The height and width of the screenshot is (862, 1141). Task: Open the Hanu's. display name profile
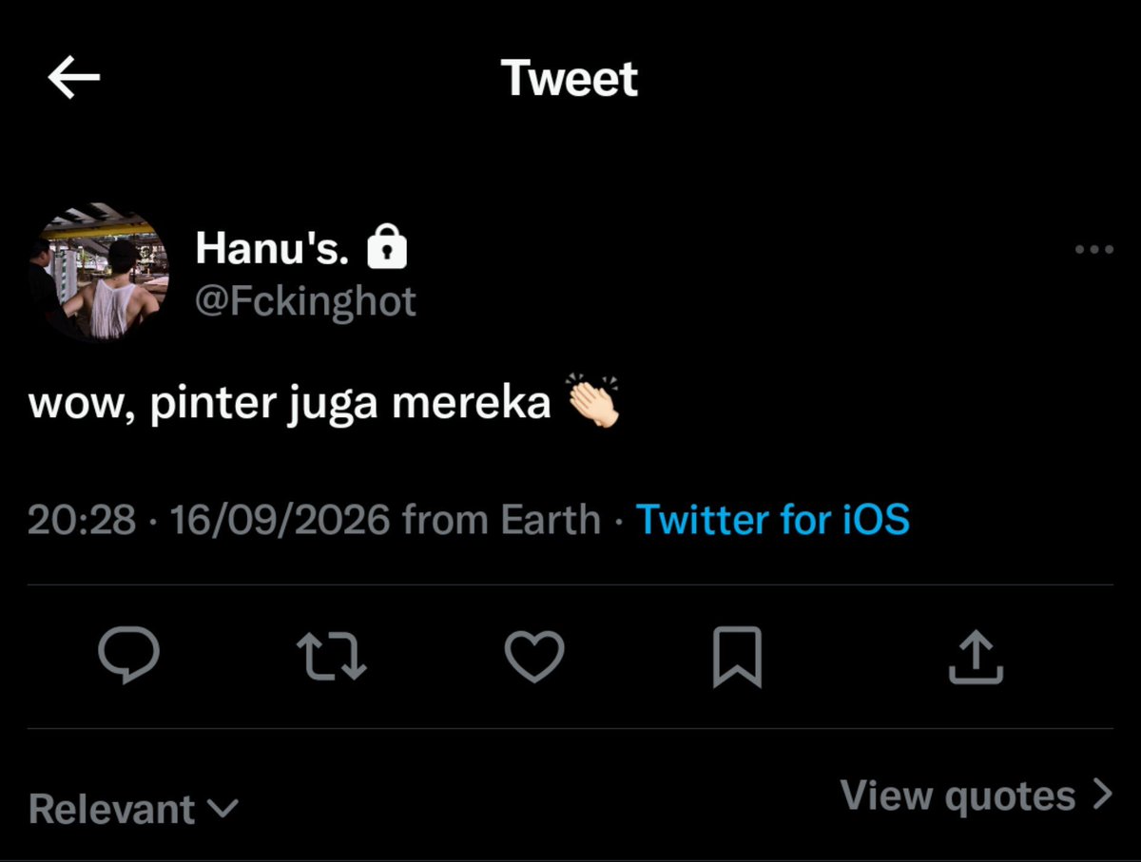tap(274, 249)
